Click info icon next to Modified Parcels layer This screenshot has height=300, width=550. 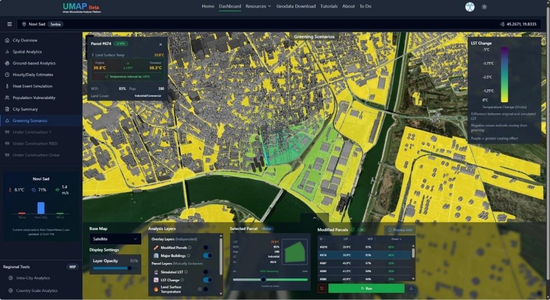point(190,247)
